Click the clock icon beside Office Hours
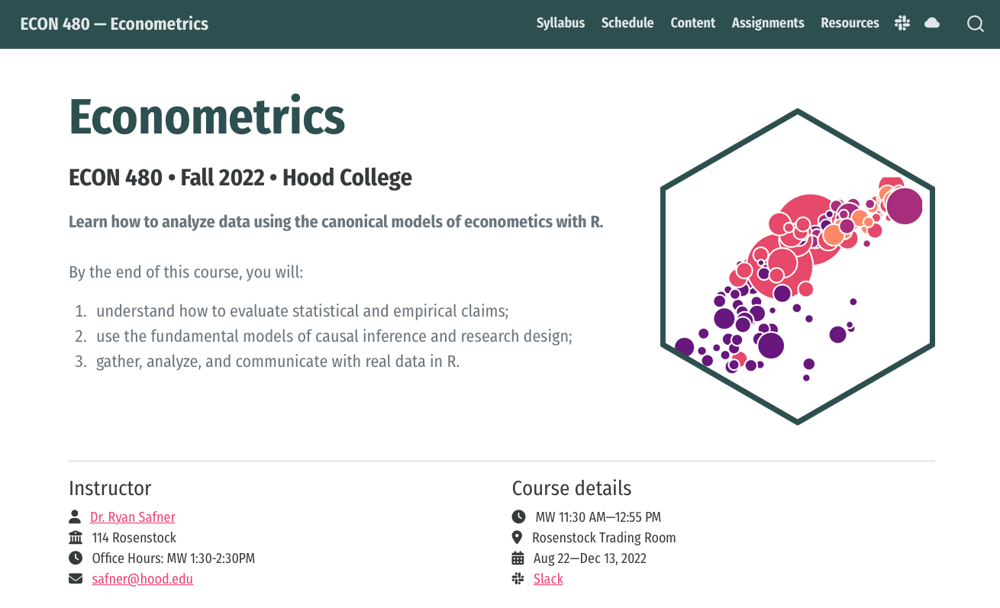Screen dimensions: 1000x608 pyautogui.click(x=76, y=558)
